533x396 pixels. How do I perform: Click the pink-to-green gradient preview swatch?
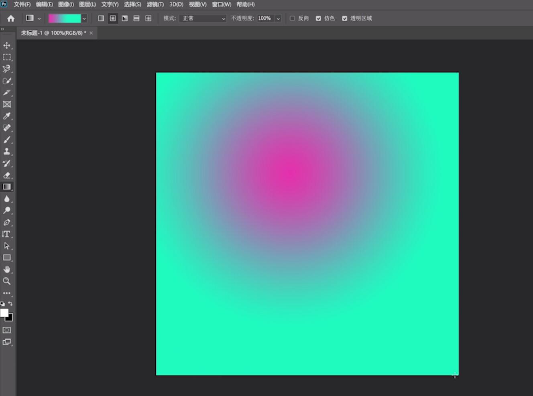(x=65, y=18)
